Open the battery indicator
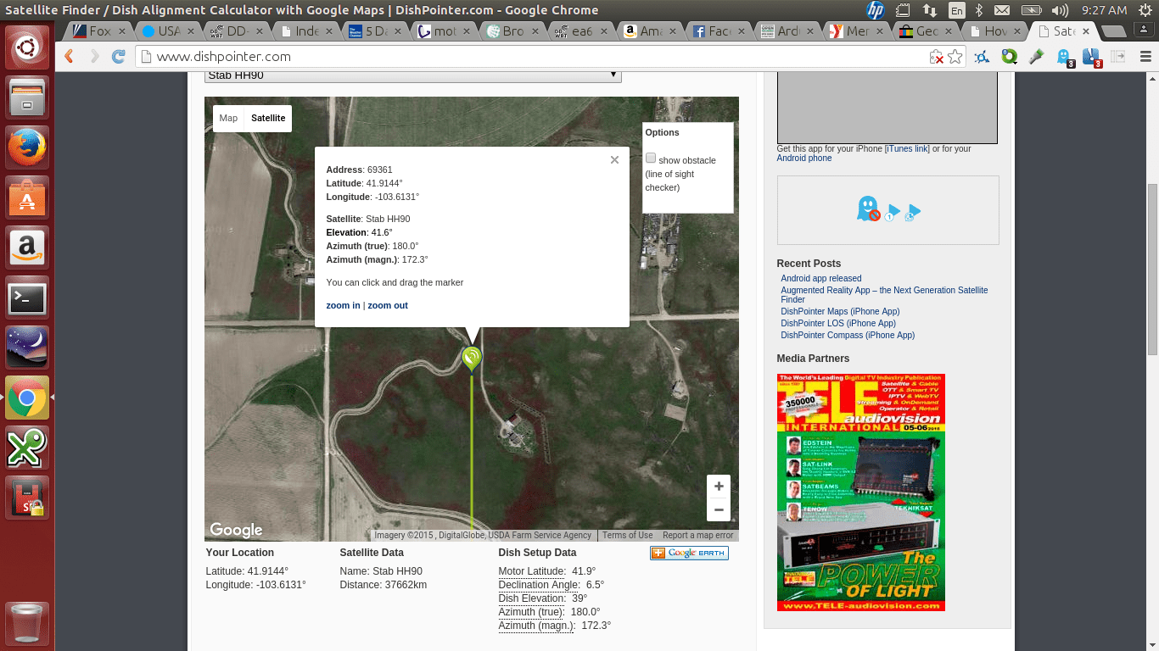The height and width of the screenshot is (651, 1159). tap(1031, 10)
